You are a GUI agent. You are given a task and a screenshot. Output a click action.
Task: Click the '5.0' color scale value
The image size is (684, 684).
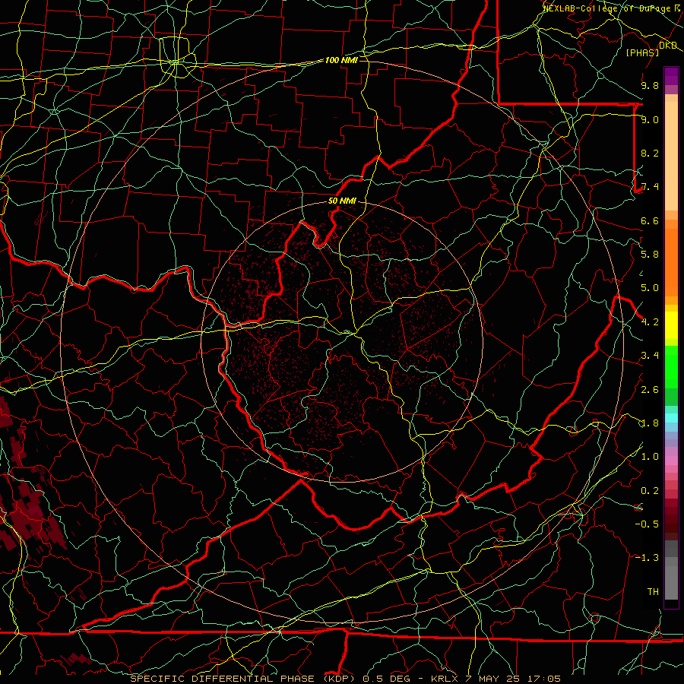pos(650,288)
